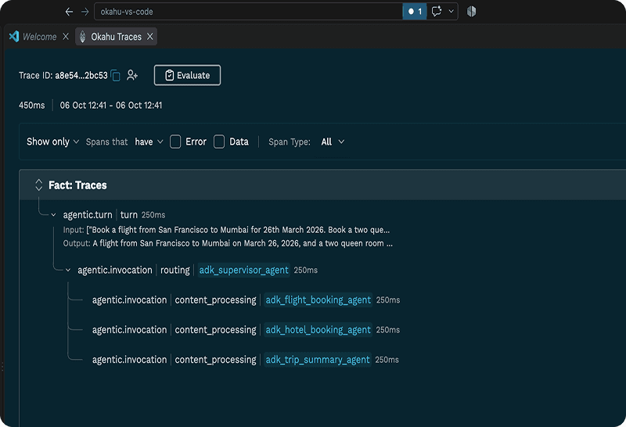Enable the Data checkbox filter
The image size is (626, 427).
219,142
